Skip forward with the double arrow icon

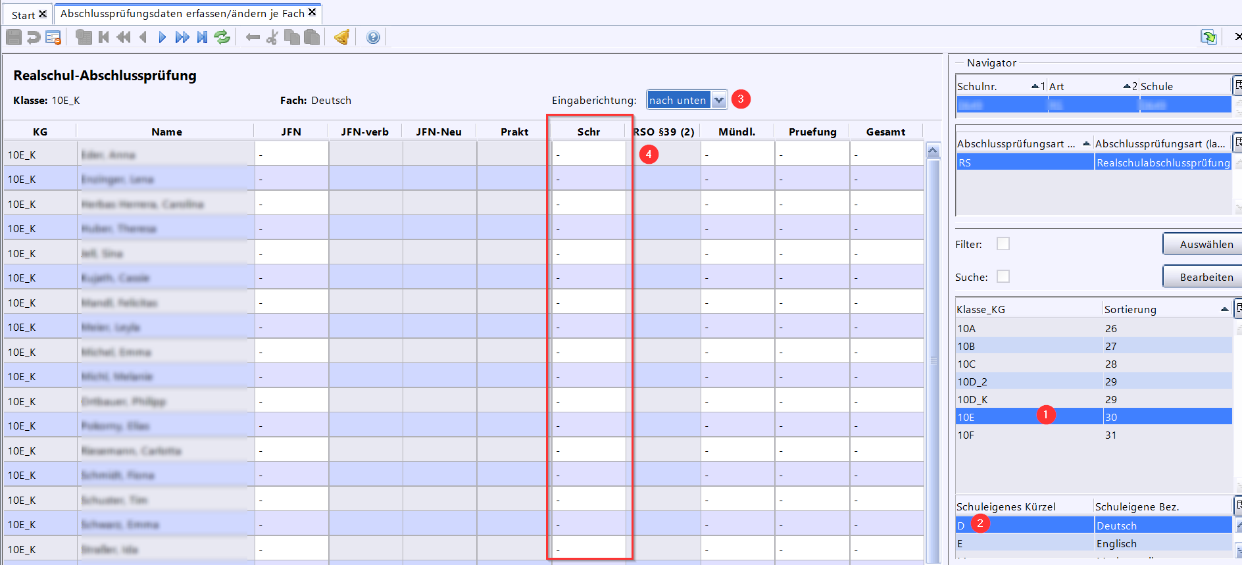182,37
